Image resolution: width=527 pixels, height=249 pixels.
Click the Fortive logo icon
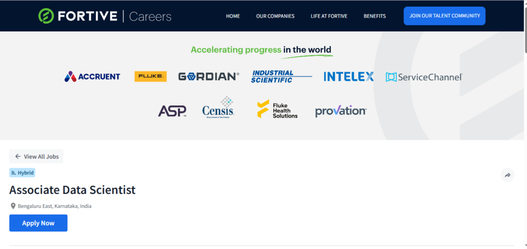pos(45,16)
